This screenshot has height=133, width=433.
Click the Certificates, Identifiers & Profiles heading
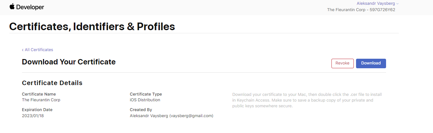click(x=92, y=26)
